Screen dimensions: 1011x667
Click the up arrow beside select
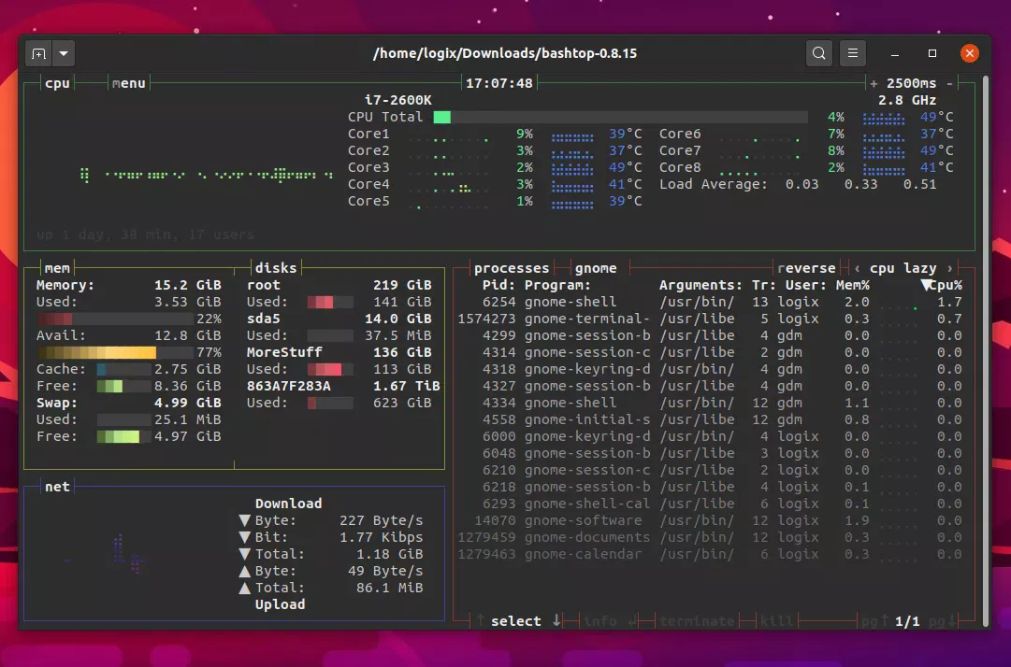(481, 620)
